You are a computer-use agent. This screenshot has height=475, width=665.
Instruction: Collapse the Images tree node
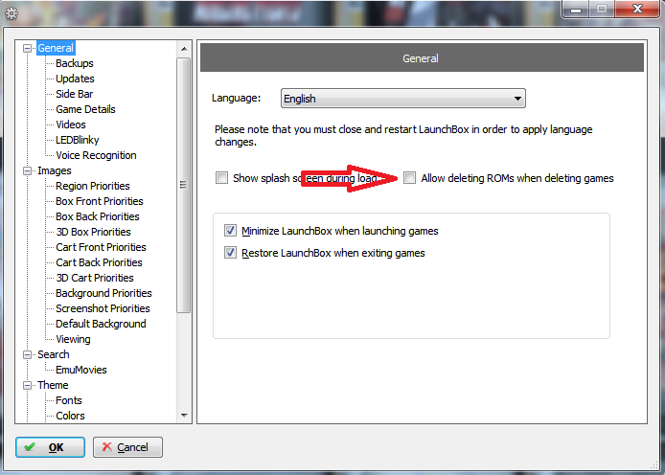tap(28, 170)
